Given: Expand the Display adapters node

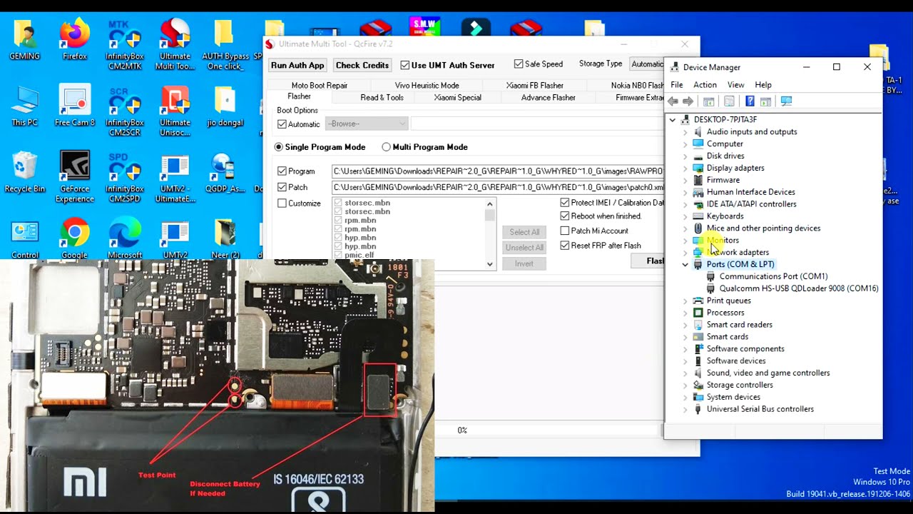Looking at the screenshot, I should [685, 168].
